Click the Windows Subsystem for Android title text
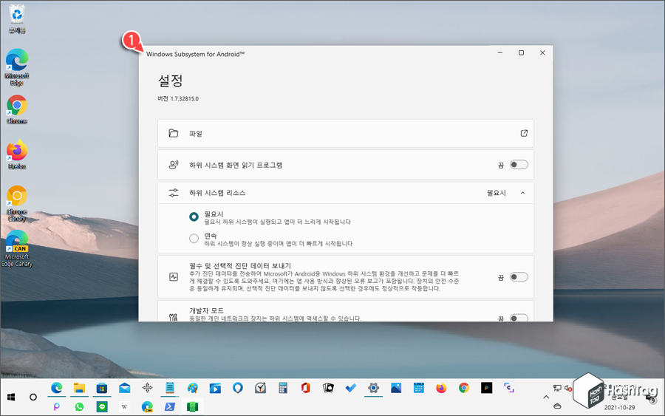 pos(196,54)
